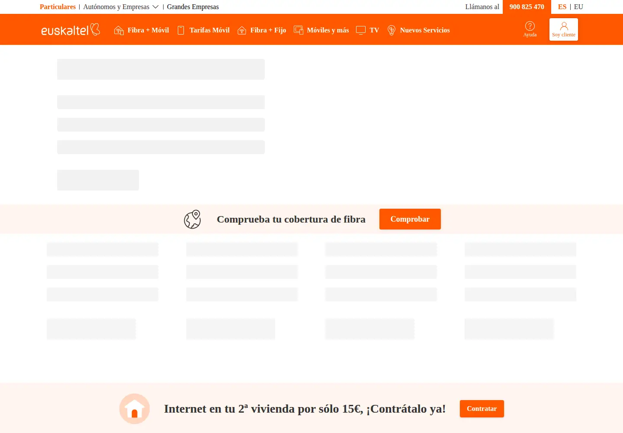
Task: Open Ayuda help question-mark icon
Action: point(530,26)
